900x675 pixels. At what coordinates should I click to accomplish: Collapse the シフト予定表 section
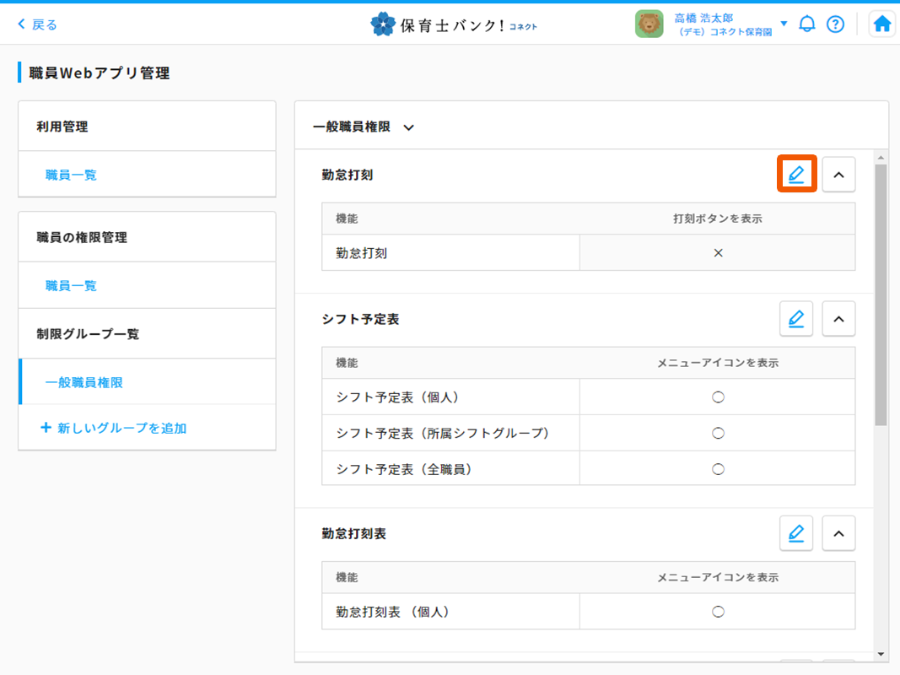point(838,319)
